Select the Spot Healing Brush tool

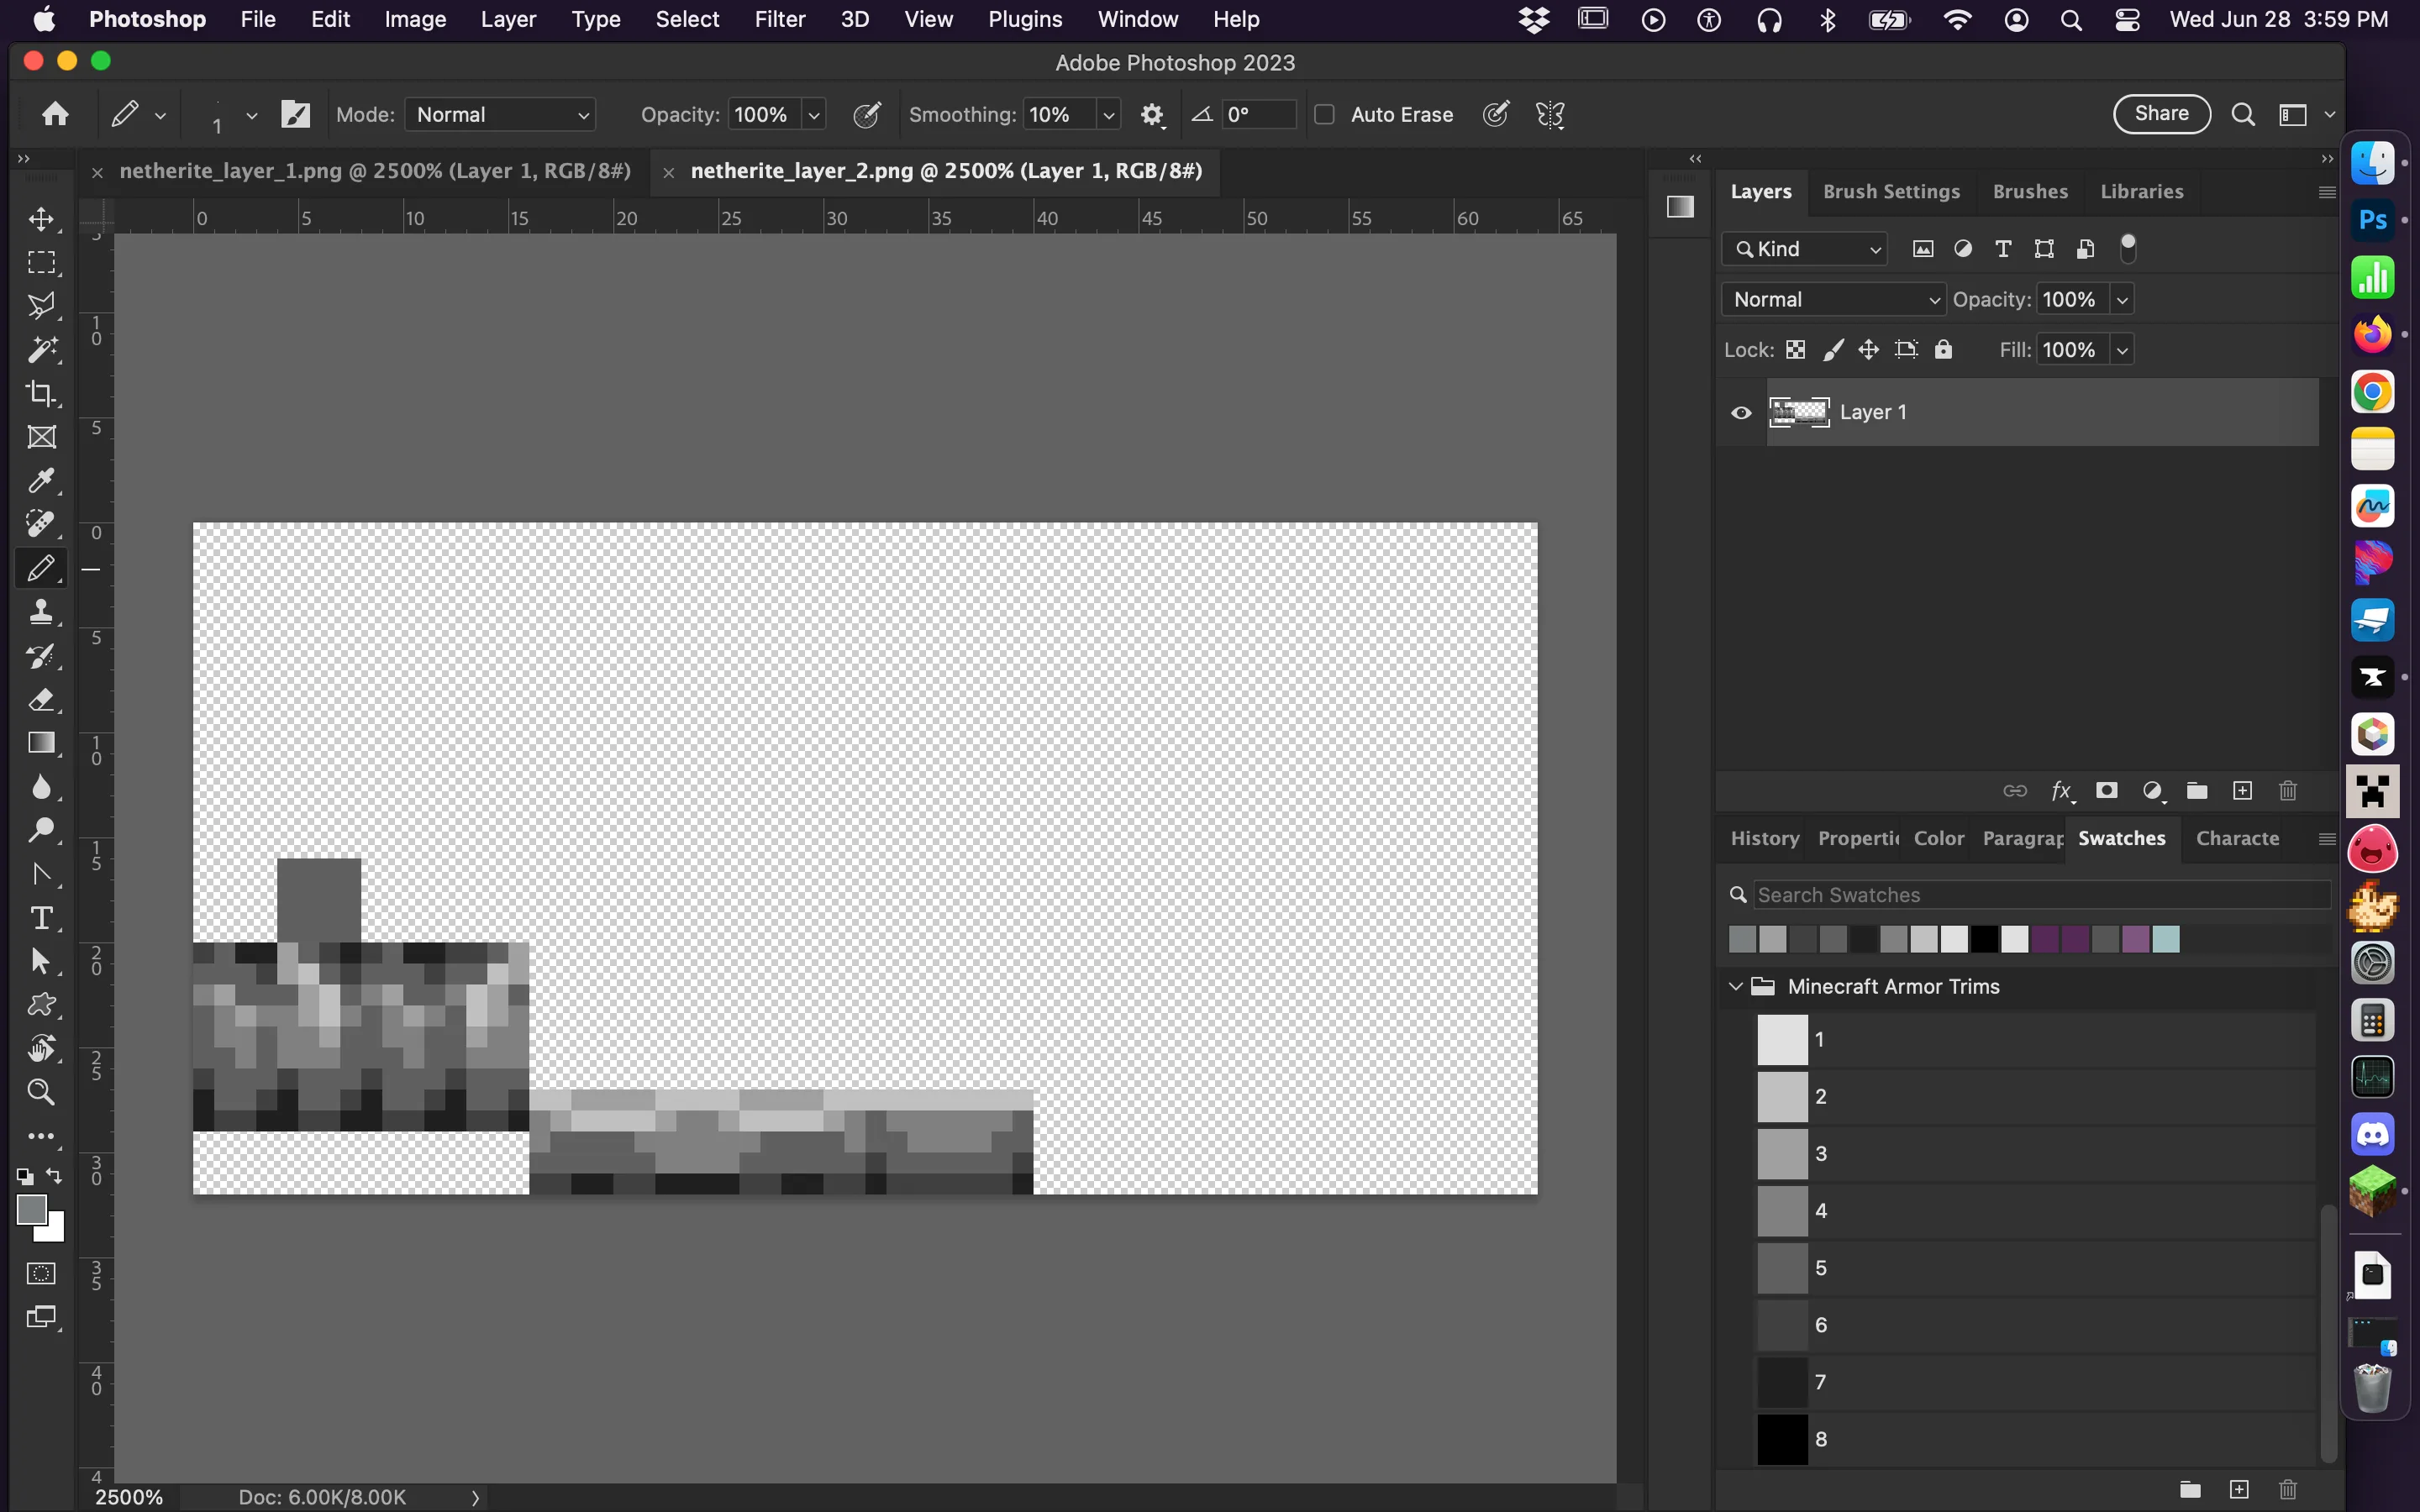41,524
